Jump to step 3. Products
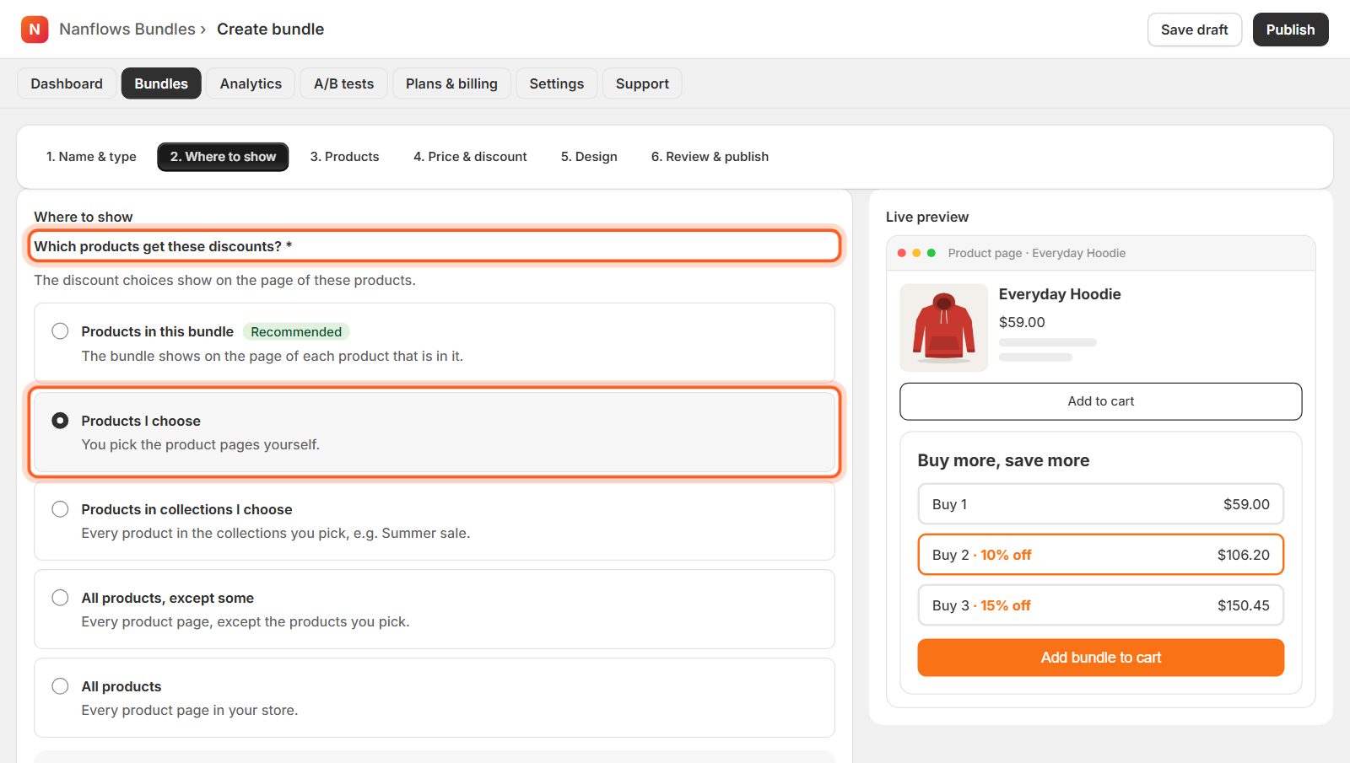The width and height of the screenshot is (1350, 763). coord(344,157)
